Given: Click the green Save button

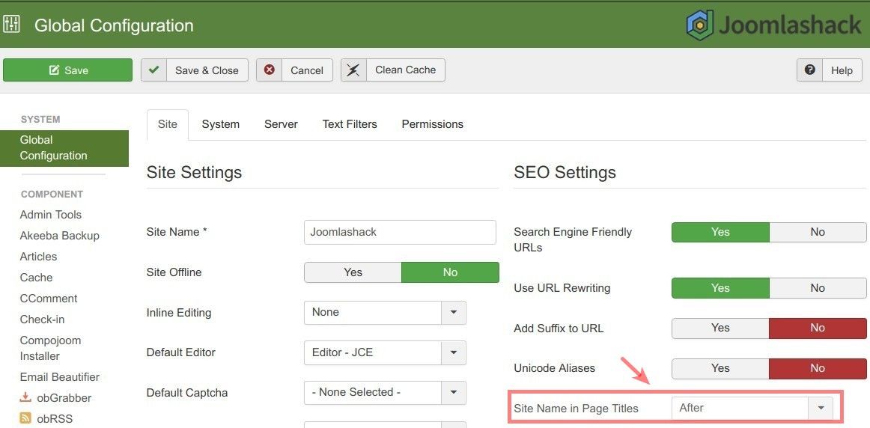Looking at the screenshot, I should coord(67,70).
